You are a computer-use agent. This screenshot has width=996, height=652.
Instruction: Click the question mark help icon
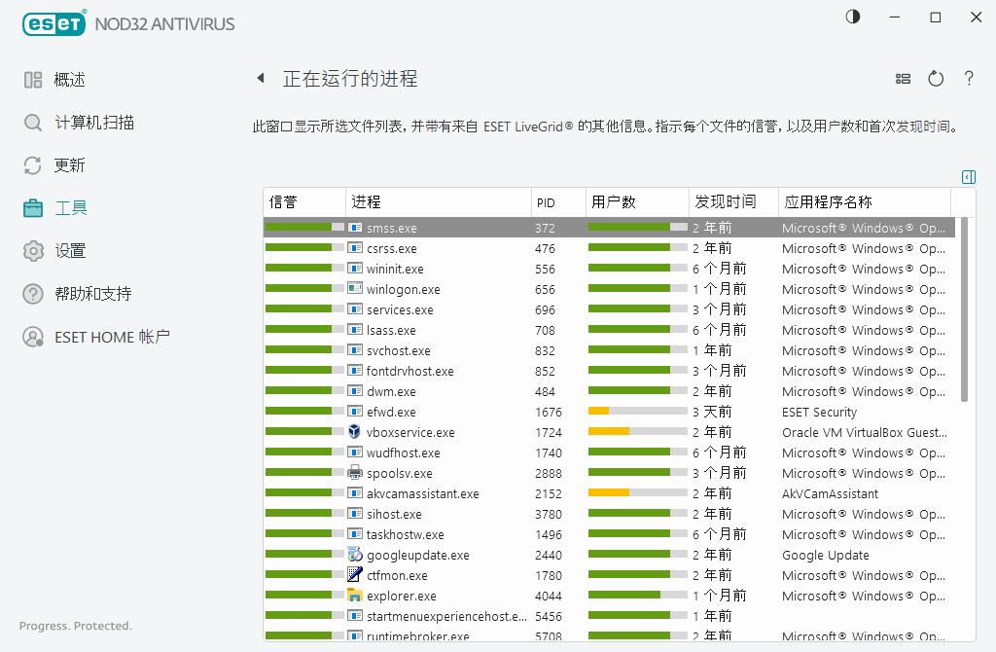(x=969, y=79)
